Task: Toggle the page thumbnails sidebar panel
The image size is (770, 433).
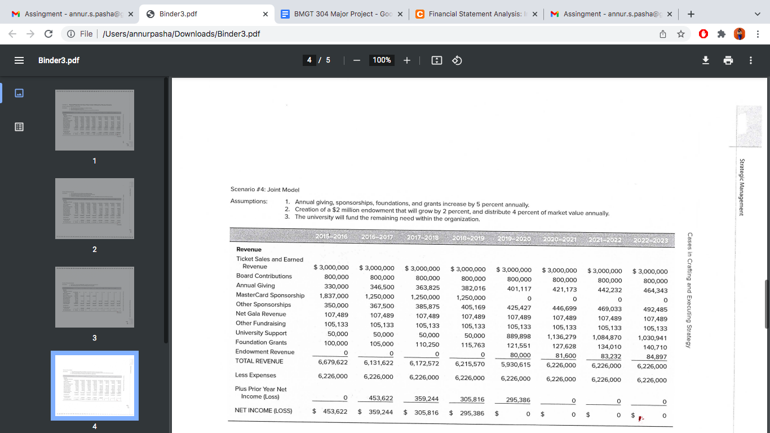Action: [19, 92]
